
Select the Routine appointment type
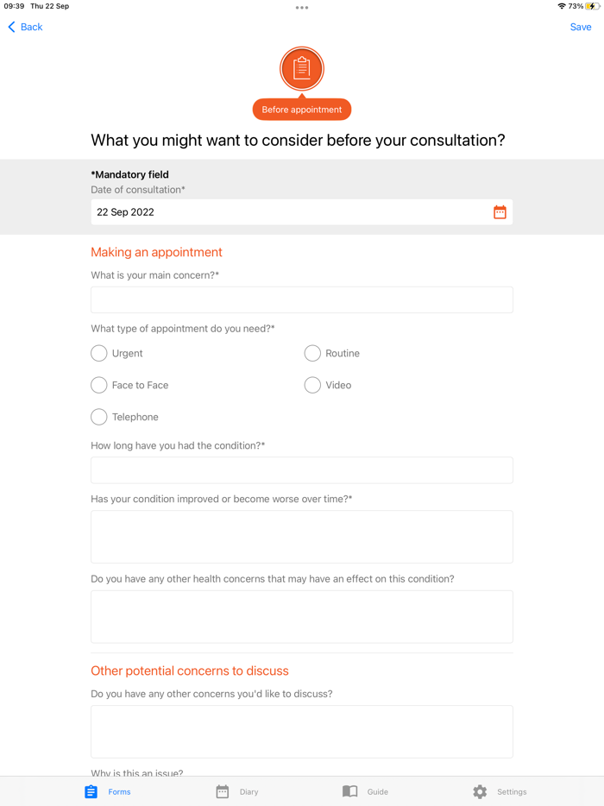pos(312,353)
